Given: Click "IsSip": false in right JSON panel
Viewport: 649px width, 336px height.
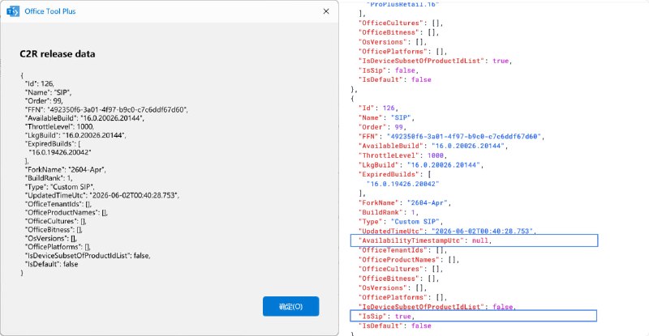Looking at the screenshot, I should [x=389, y=70].
